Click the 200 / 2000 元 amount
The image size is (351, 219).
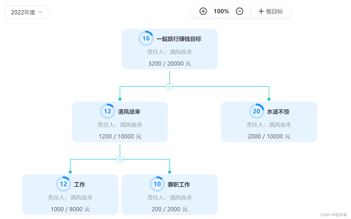click(x=170, y=209)
